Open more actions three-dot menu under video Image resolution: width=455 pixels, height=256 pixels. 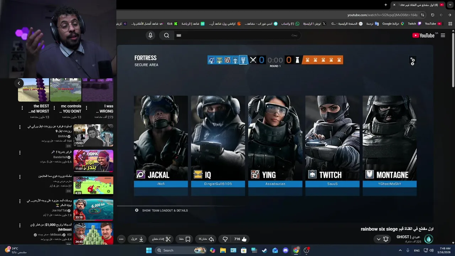[x=121, y=239]
